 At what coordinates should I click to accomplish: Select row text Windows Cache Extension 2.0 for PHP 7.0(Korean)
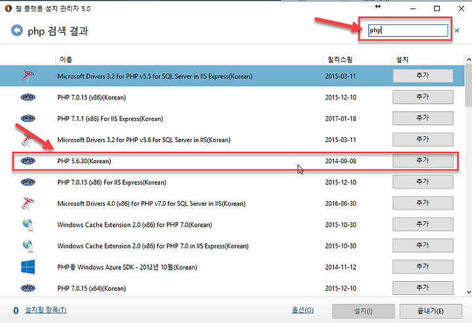click(134, 225)
